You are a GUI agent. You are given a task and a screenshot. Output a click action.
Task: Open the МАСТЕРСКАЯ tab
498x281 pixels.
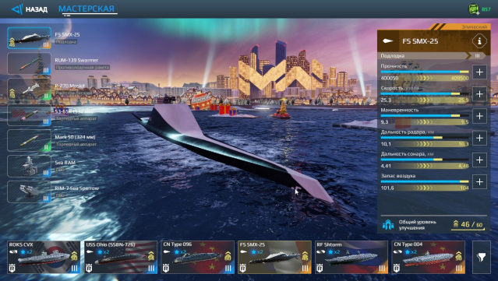click(x=87, y=9)
